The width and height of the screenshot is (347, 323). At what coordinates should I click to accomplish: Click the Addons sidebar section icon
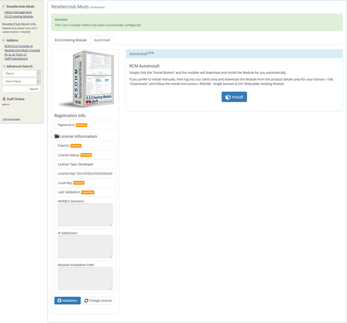point(4,40)
